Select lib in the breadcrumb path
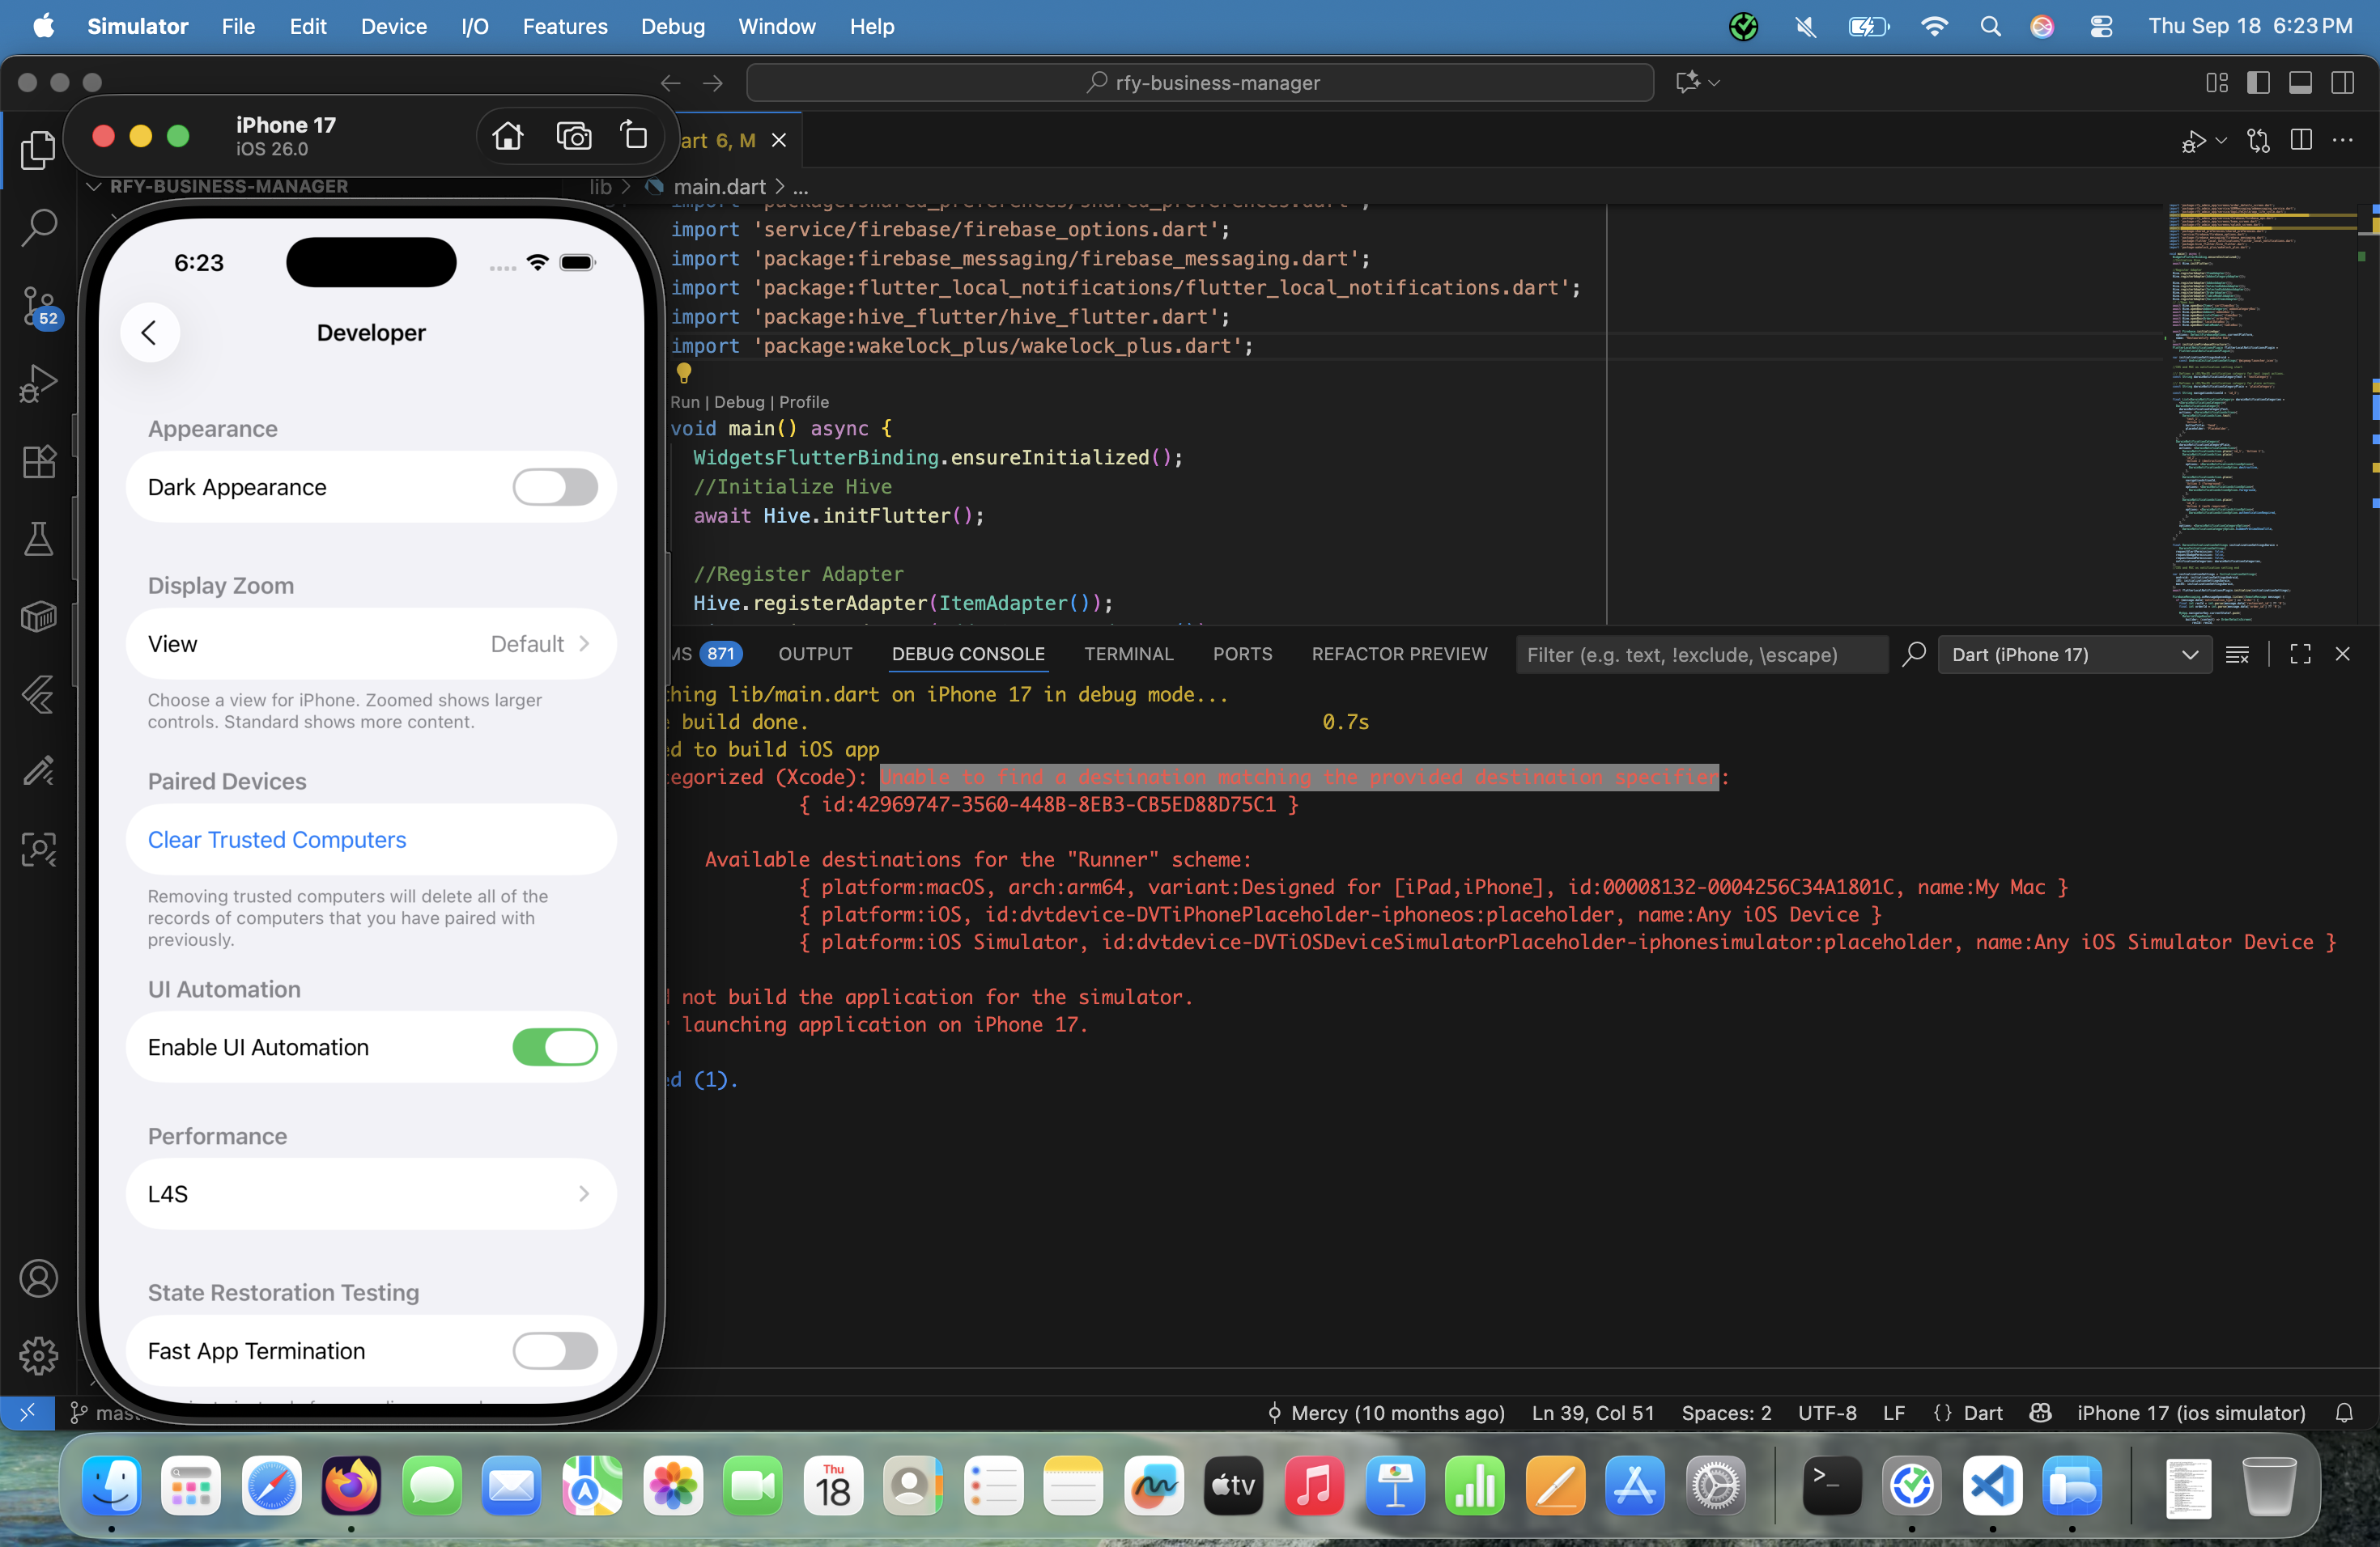The height and width of the screenshot is (1547, 2380). (600, 187)
